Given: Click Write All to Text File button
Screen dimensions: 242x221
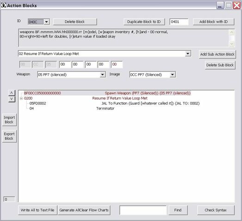Looking at the screenshot, I should [37, 210].
